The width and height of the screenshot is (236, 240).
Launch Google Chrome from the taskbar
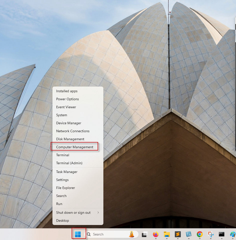200,234
